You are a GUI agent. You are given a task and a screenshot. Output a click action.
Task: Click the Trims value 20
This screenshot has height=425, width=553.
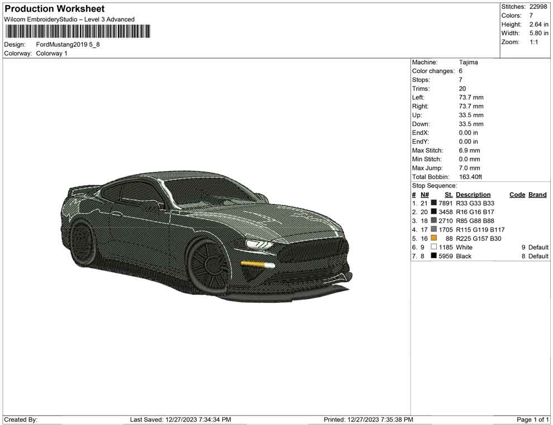point(463,89)
